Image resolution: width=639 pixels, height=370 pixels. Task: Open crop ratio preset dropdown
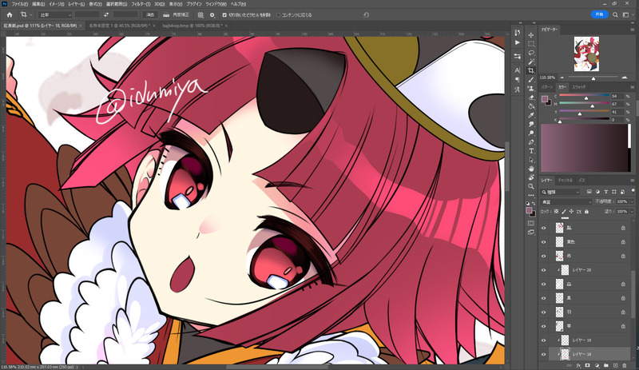click(55, 14)
